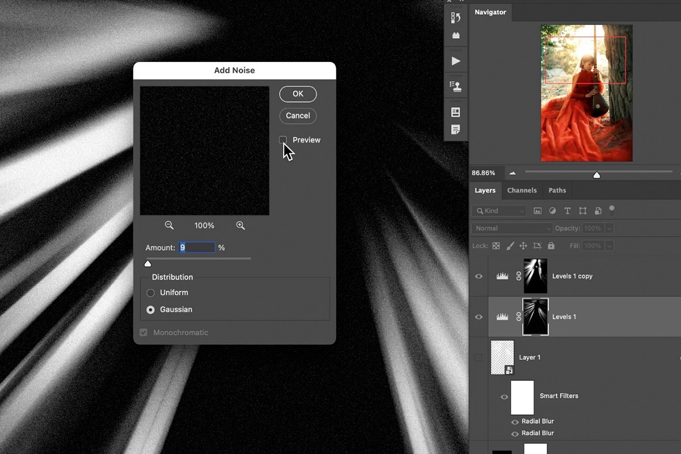
Task: Lock transparent pixels
Action: click(x=496, y=246)
